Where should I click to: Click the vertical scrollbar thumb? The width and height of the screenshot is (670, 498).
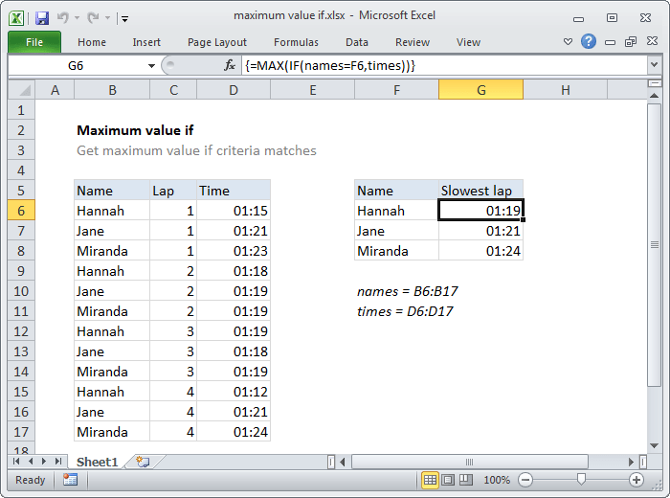point(654,245)
